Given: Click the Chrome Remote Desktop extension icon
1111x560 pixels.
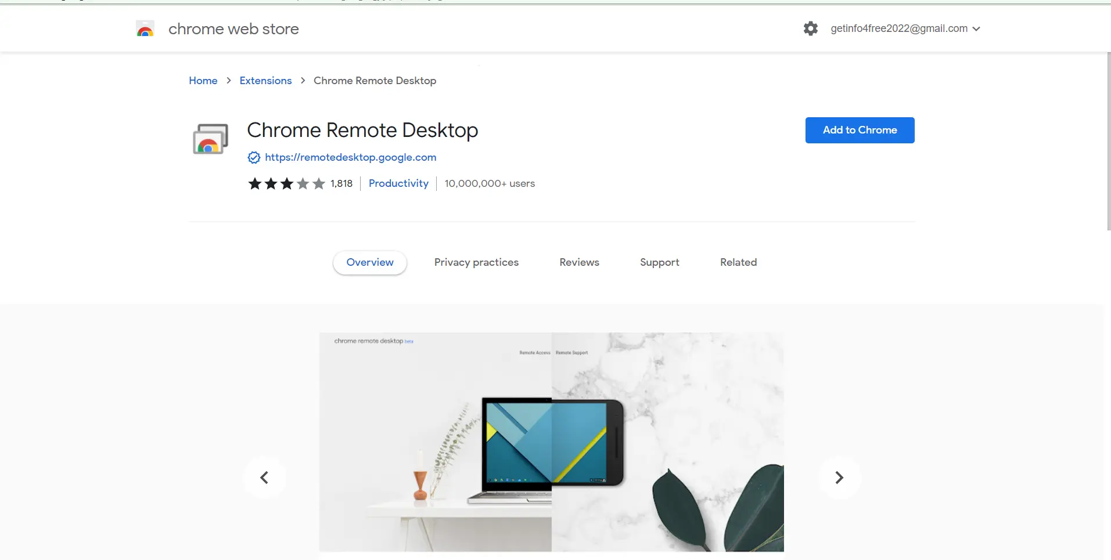Looking at the screenshot, I should click(210, 139).
